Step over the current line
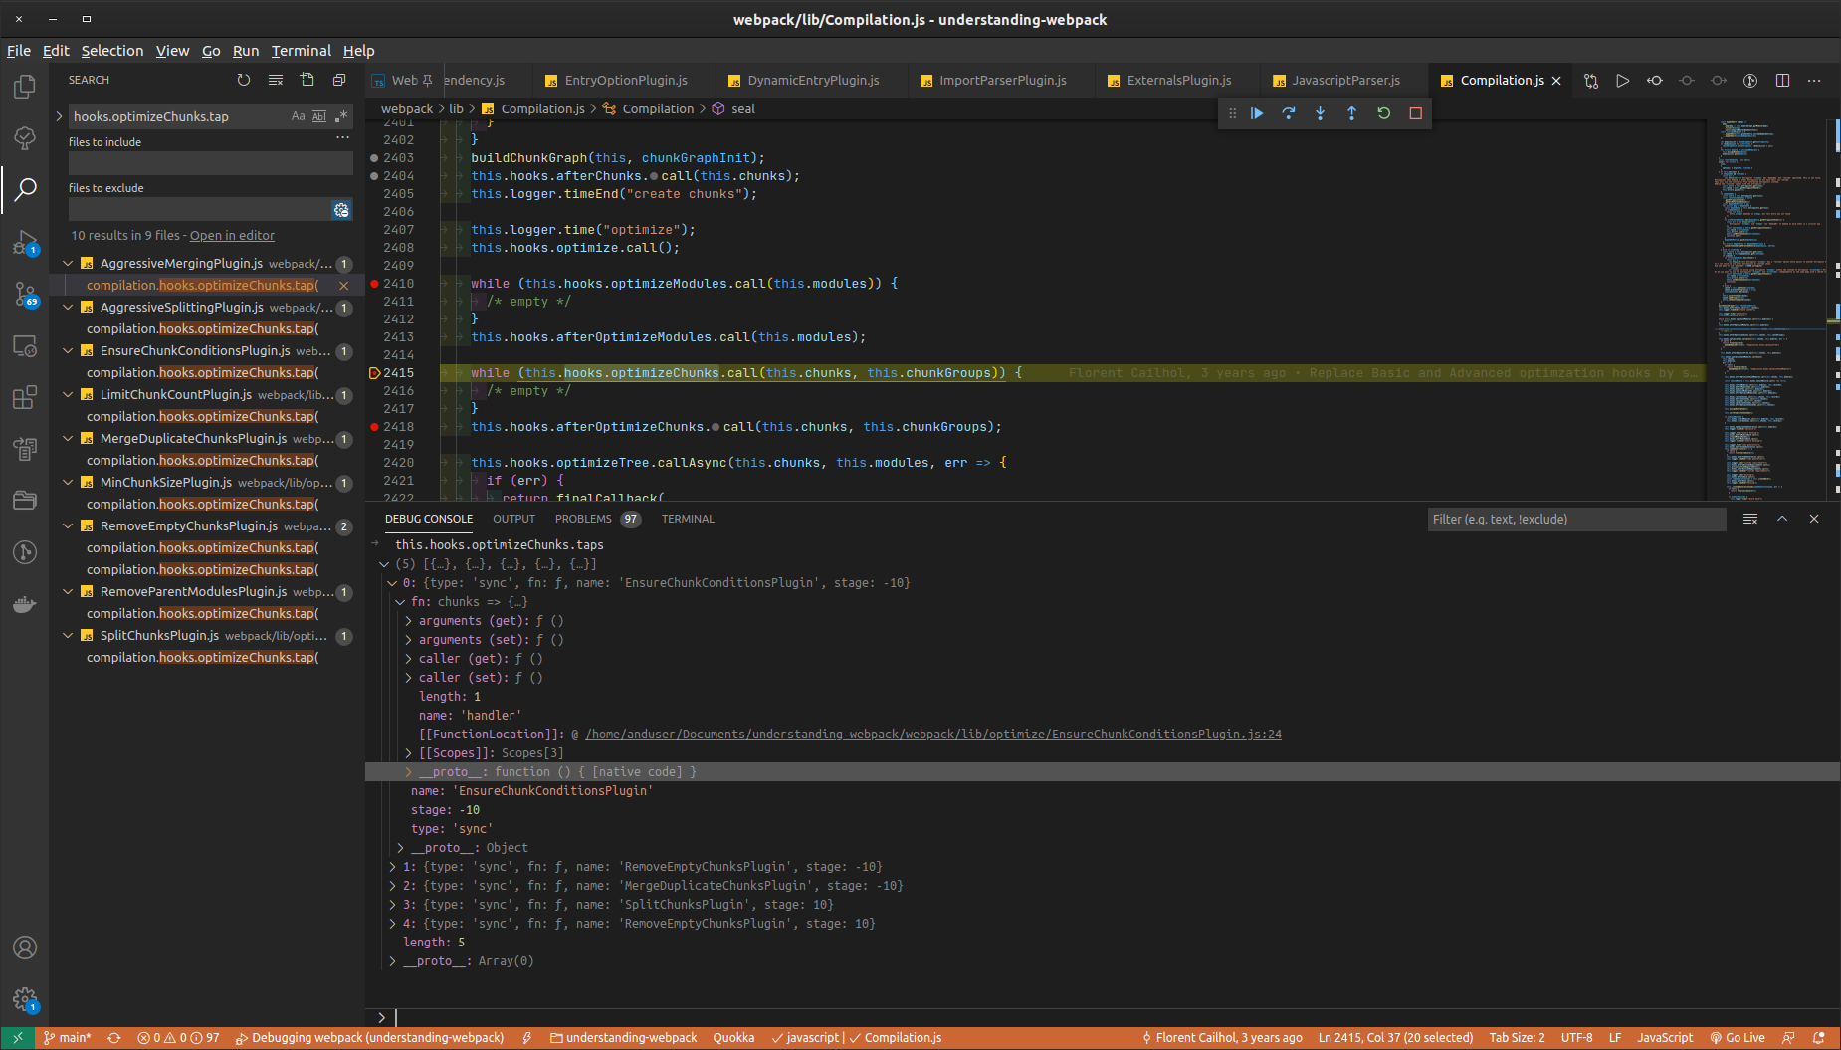 pos(1288,113)
